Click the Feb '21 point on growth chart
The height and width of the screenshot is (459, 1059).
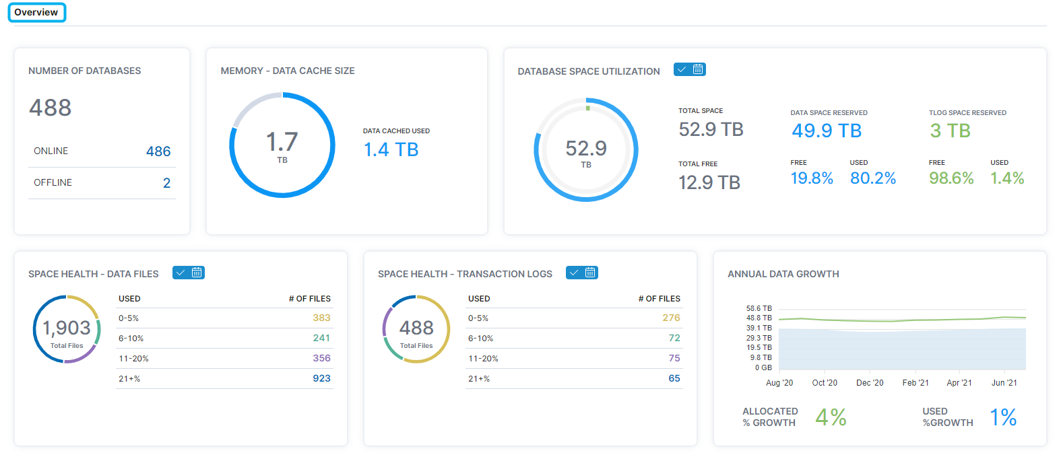tap(915, 320)
